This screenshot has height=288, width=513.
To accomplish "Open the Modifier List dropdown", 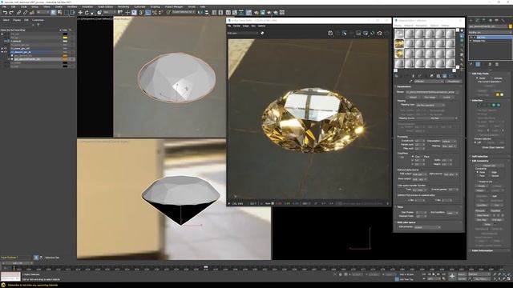I will tap(490, 32).
